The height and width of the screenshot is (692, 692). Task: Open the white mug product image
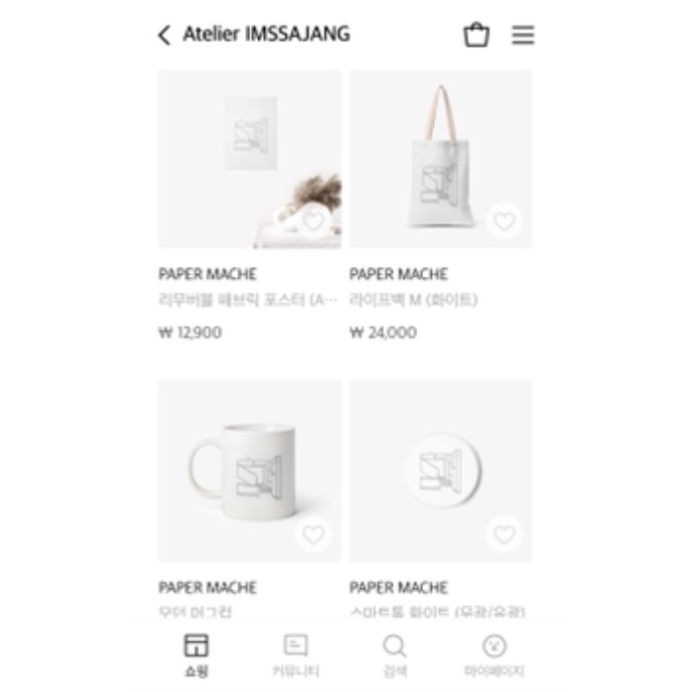250,471
